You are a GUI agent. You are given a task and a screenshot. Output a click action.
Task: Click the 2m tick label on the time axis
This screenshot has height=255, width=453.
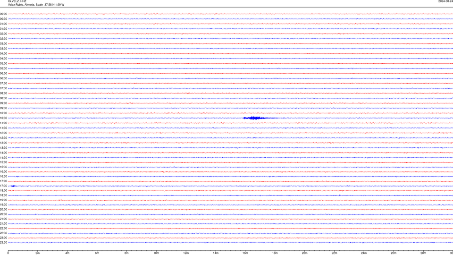[38, 253]
